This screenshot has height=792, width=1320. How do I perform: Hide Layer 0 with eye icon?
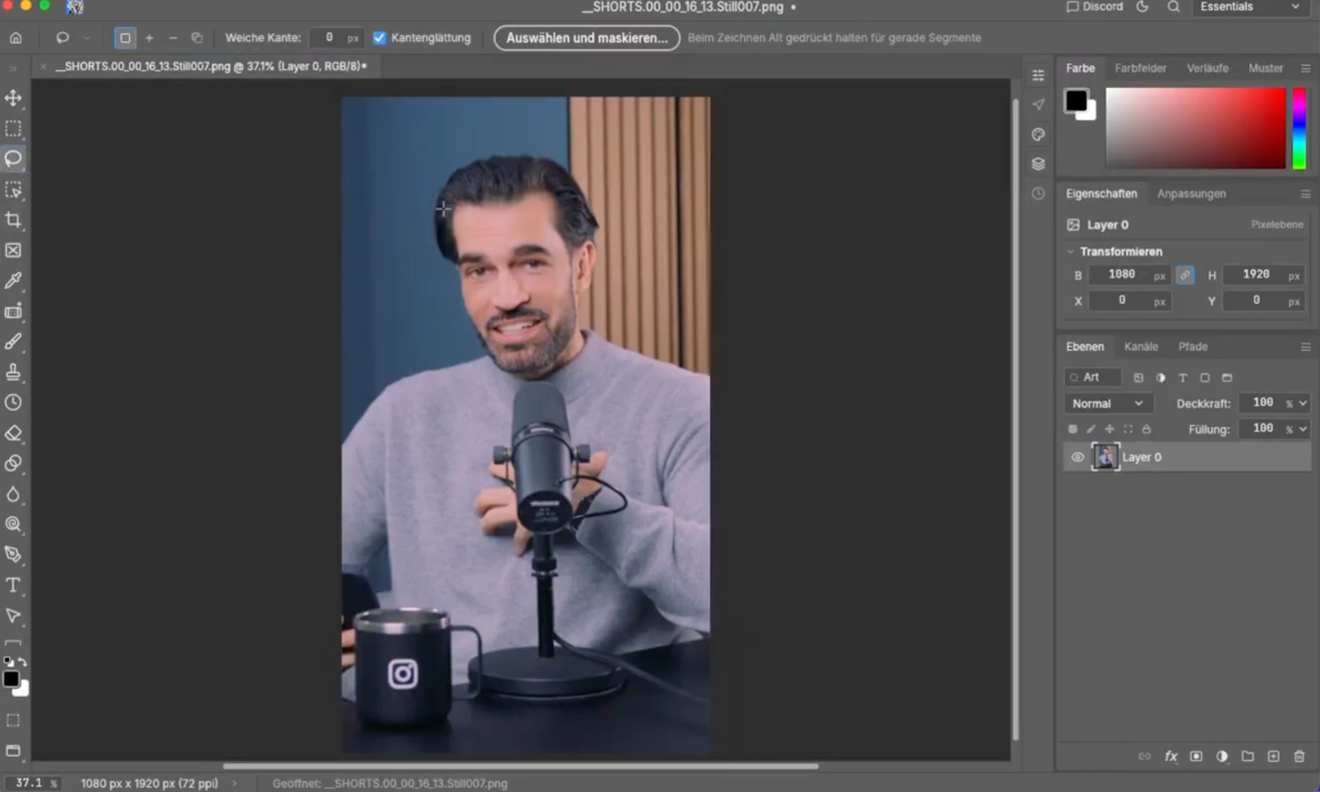1077,457
